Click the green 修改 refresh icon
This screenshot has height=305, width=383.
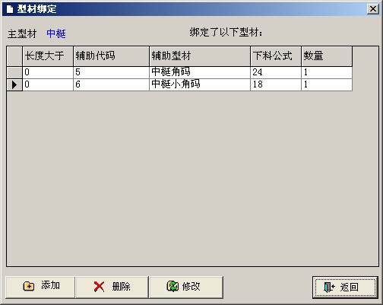pos(173,287)
